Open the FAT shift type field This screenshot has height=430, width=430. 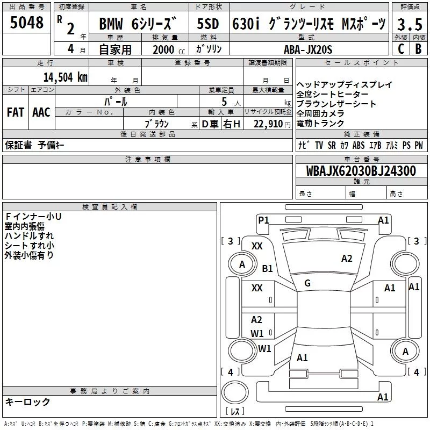[15, 112]
